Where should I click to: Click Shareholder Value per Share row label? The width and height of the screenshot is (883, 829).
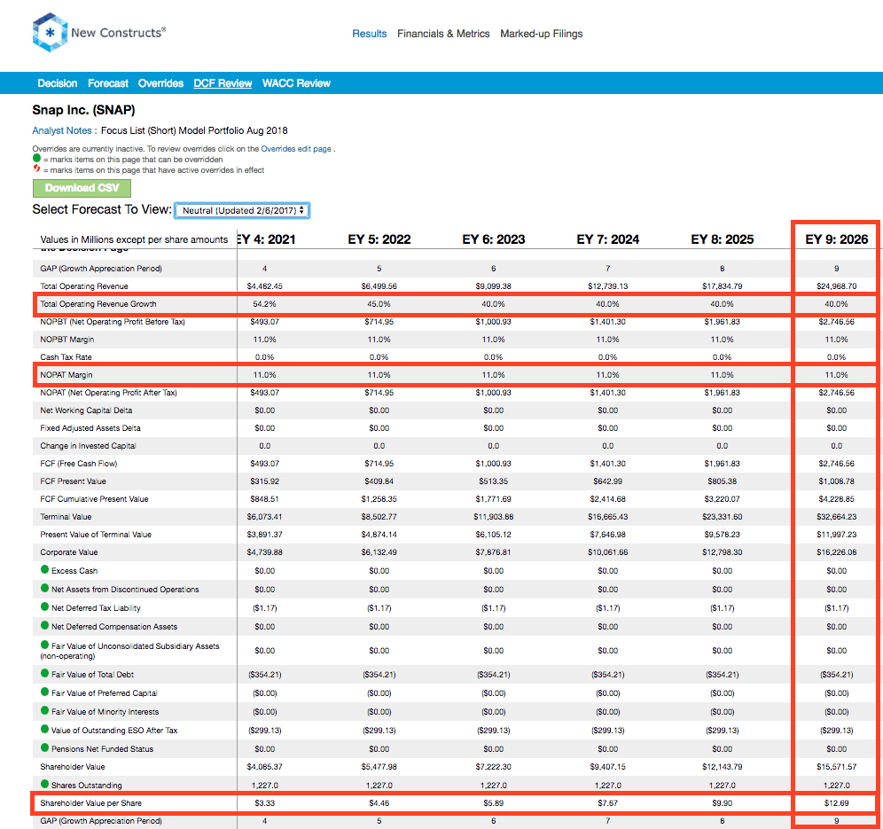tap(90, 803)
